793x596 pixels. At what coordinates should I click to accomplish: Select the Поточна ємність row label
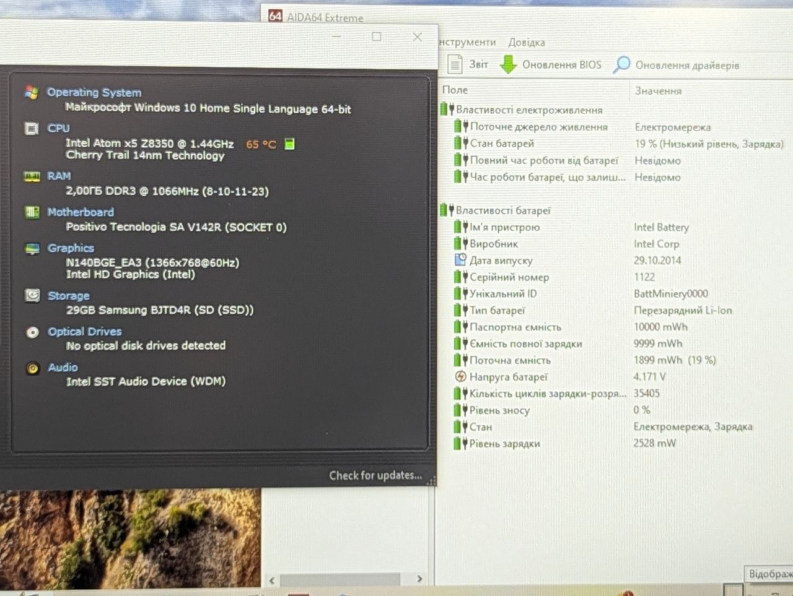[510, 360]
